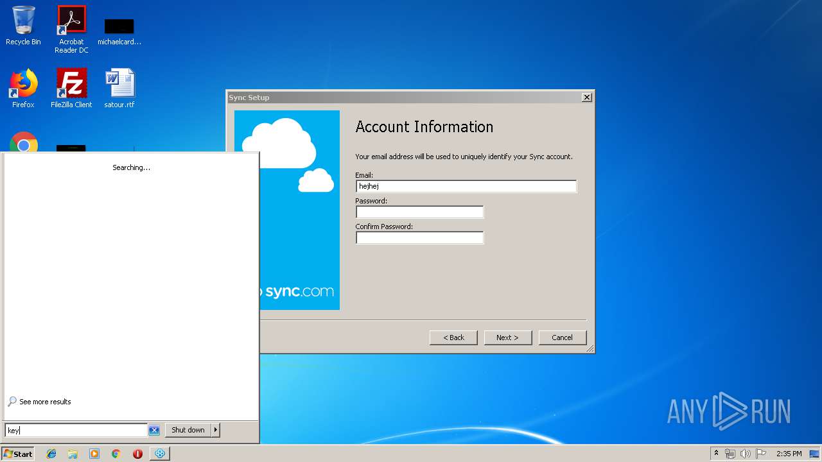Image resolution: width=822 pixels, height=462 pixels.
Task: Click the Searching... status text
Action: click(x=131, y=167)
